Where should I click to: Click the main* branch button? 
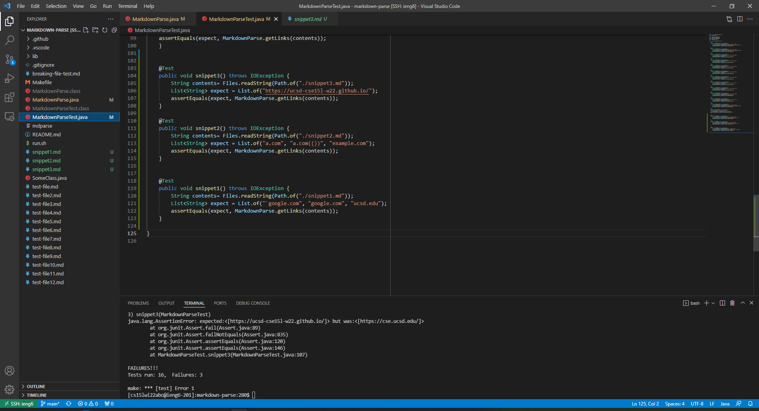[x=50, y=404]
